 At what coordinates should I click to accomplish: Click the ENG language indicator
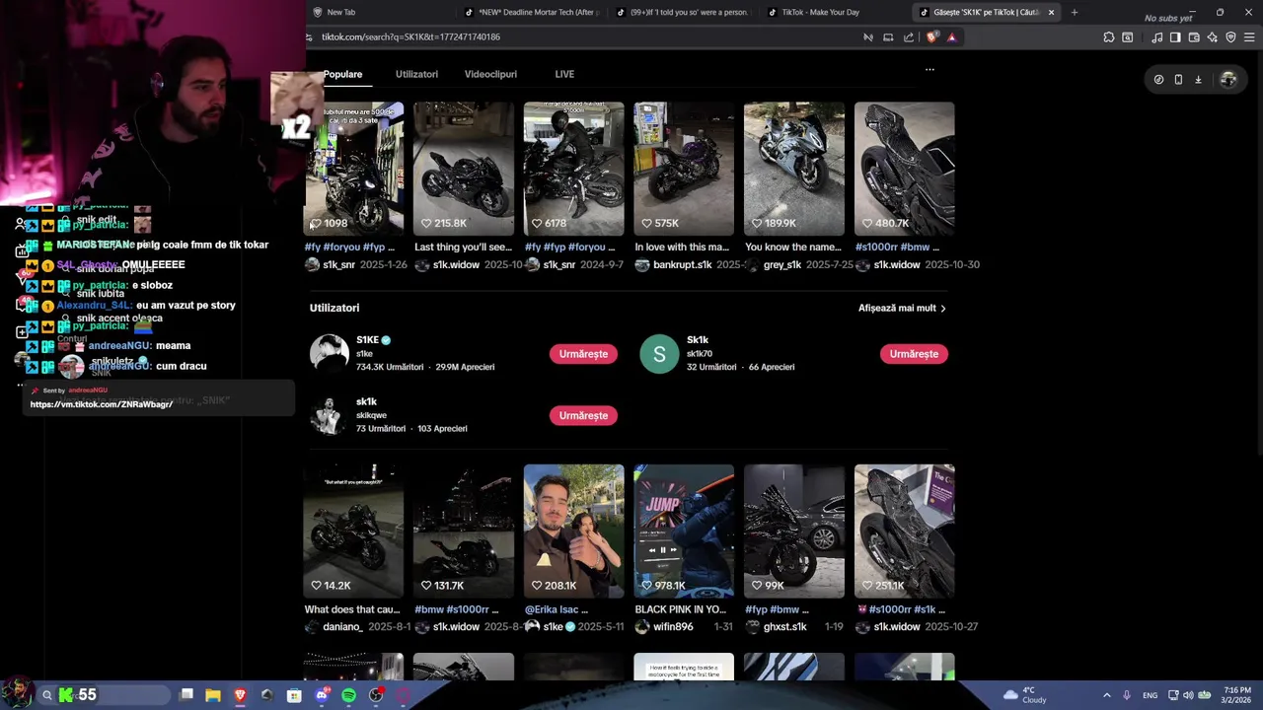pyautogui.click(x=1150, y=695)
